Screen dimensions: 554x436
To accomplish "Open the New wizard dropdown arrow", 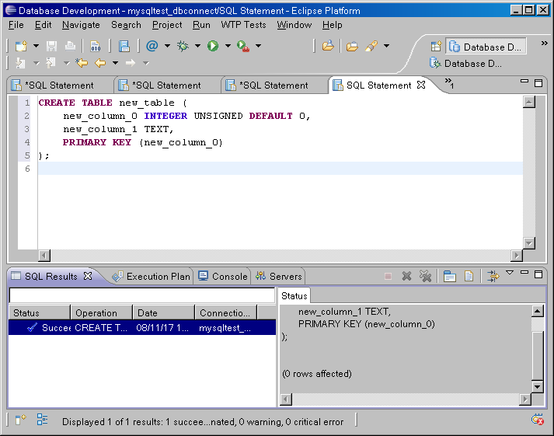I will coord(36,46).
